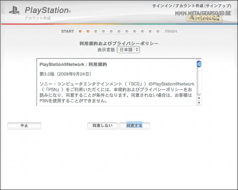The height and width of the screenshot is (190, 238).
Task: Click the 利用規約およびプライバシーポリシー title
Action: tap(119, 43)
